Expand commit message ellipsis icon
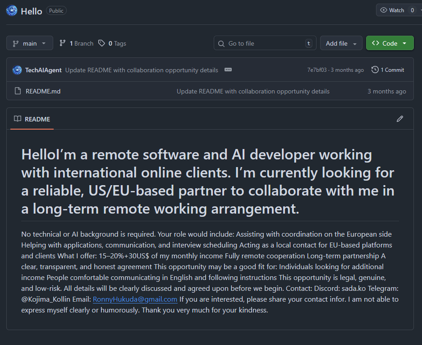This screenshot has width=422, height=345. click(x=228, y=70)
